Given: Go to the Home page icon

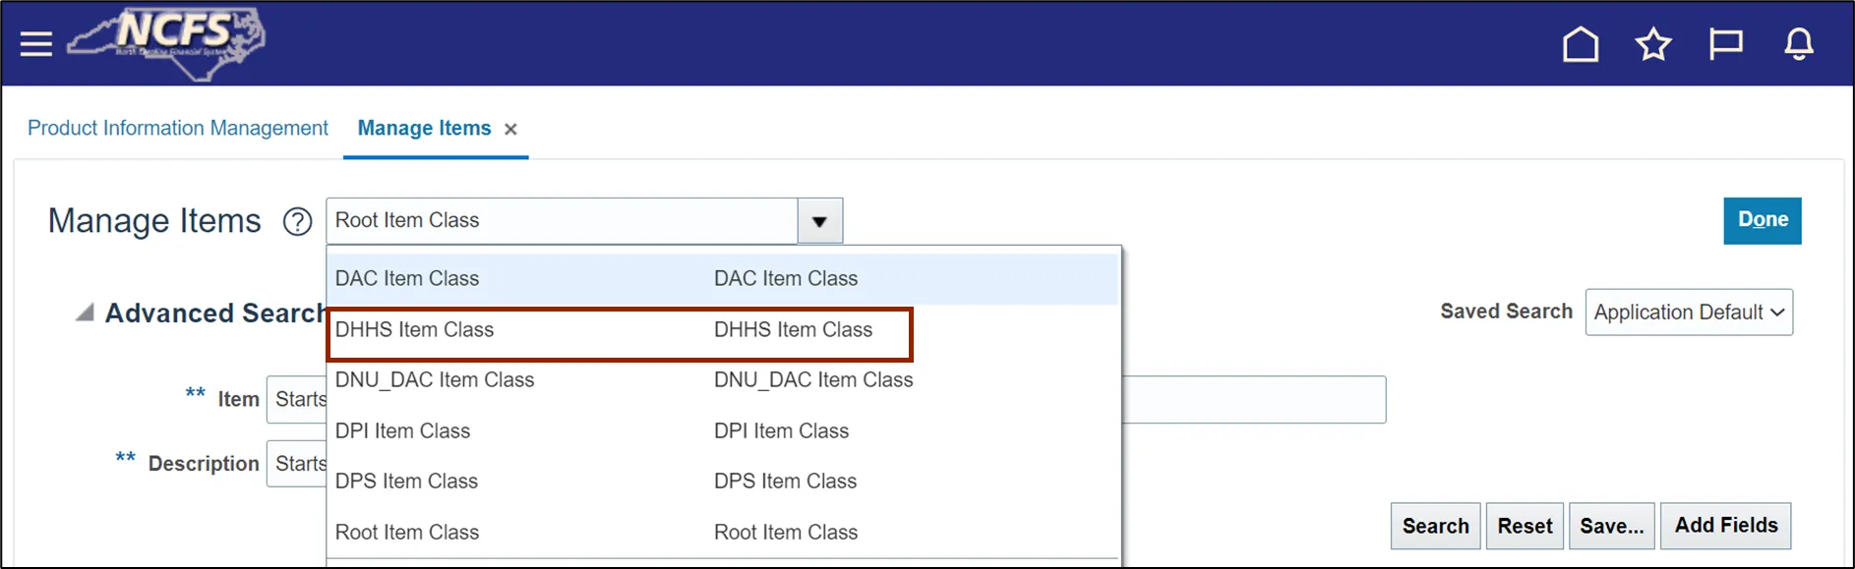Looking at the screenshot, I should 1580,44.
